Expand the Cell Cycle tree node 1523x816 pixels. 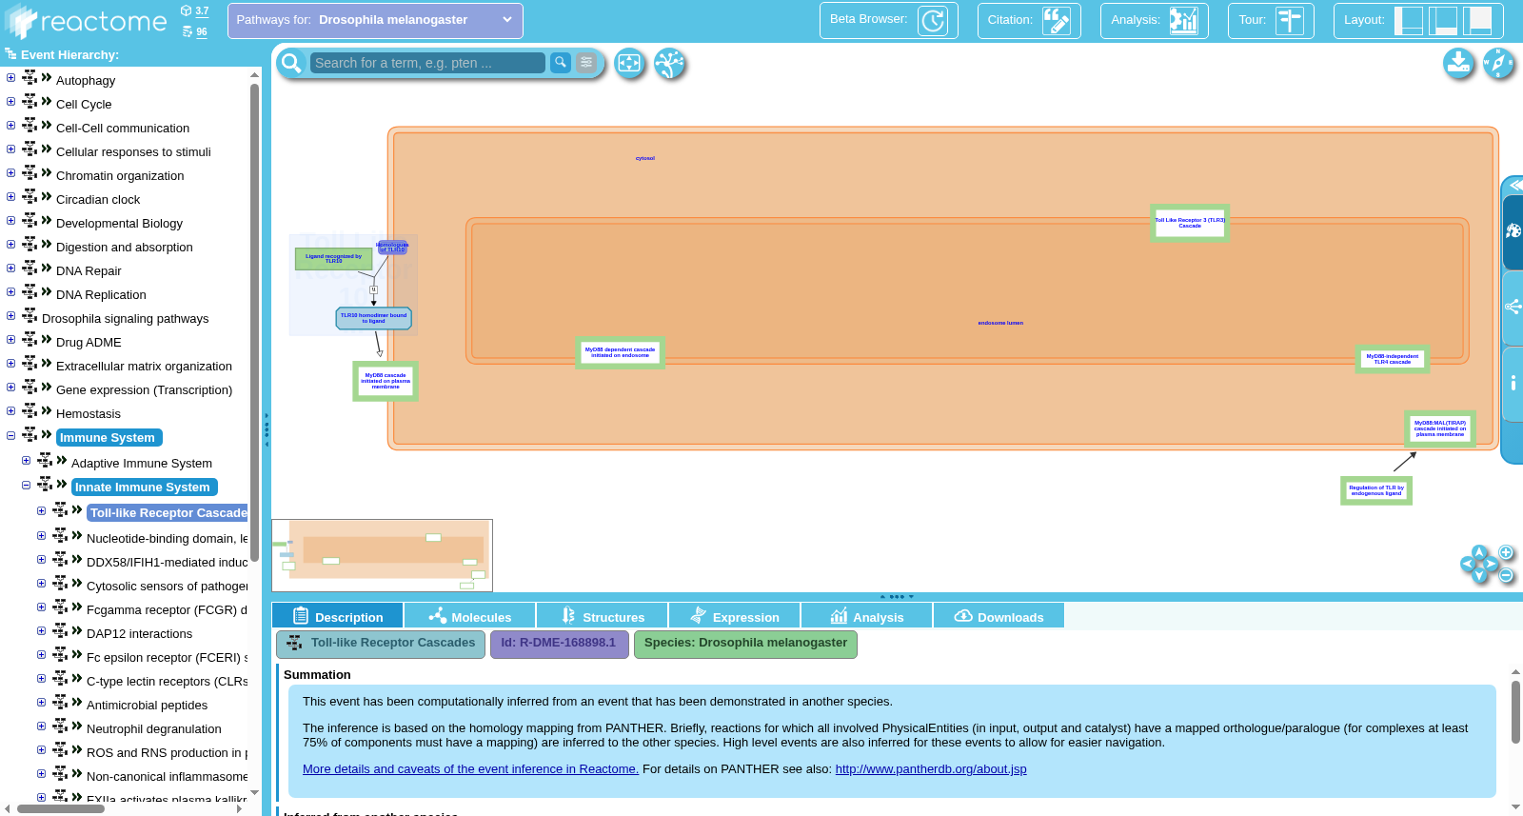10,102
